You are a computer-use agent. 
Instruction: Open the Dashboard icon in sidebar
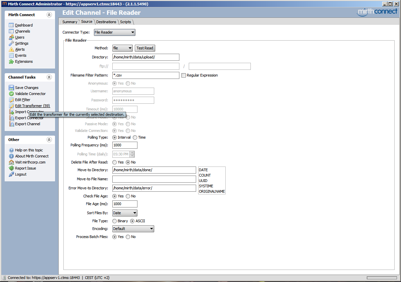(11, 25)
